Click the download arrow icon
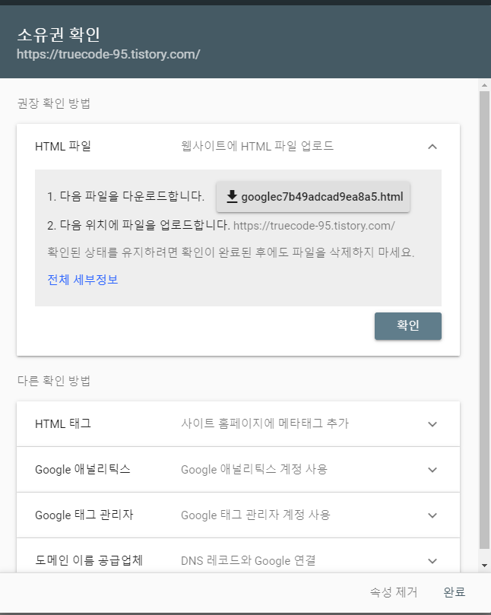491x615 pixels. [232, 196]
